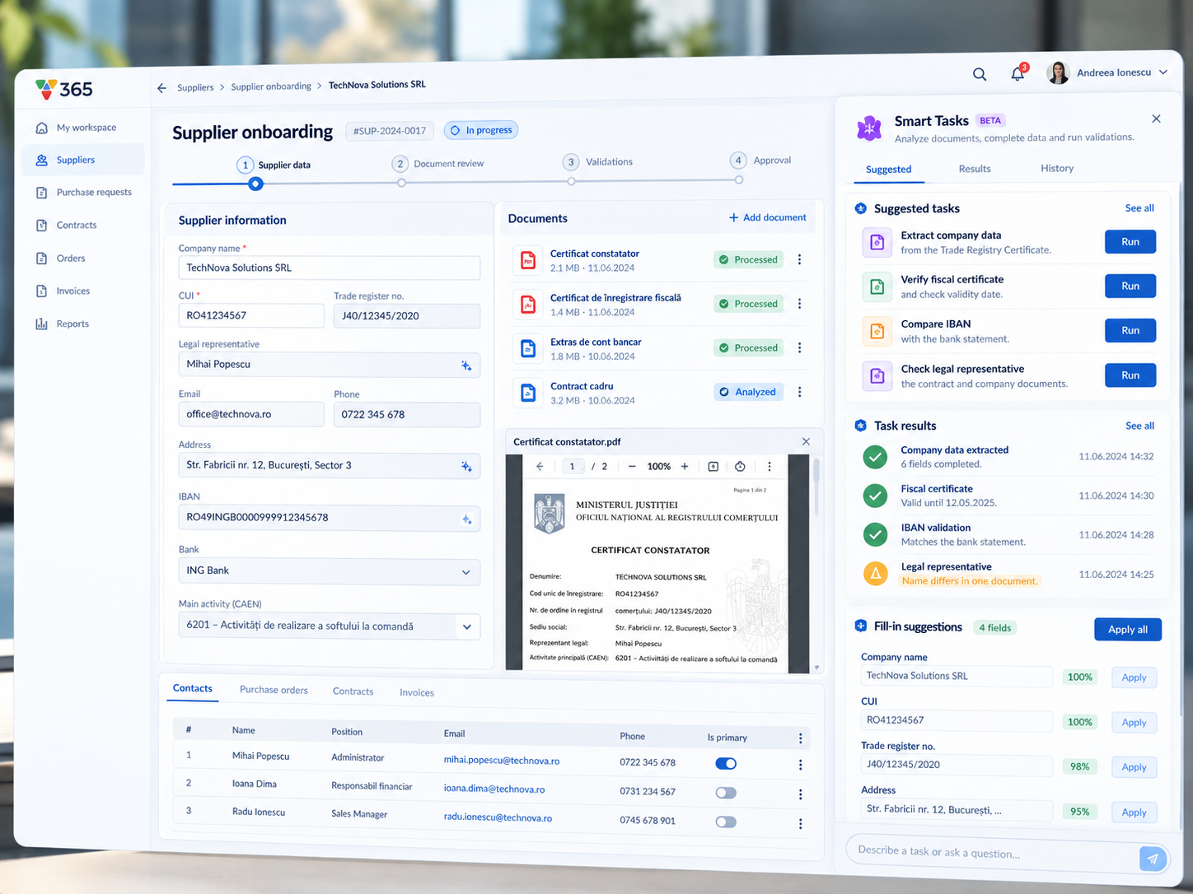Zoom out in the PDF viewer
The image size is (1193, 894).
tap(632, 467)
